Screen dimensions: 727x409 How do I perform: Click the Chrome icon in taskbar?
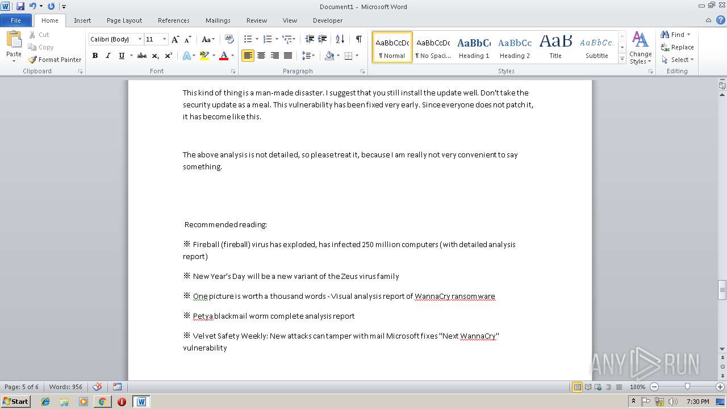point(102,402)
